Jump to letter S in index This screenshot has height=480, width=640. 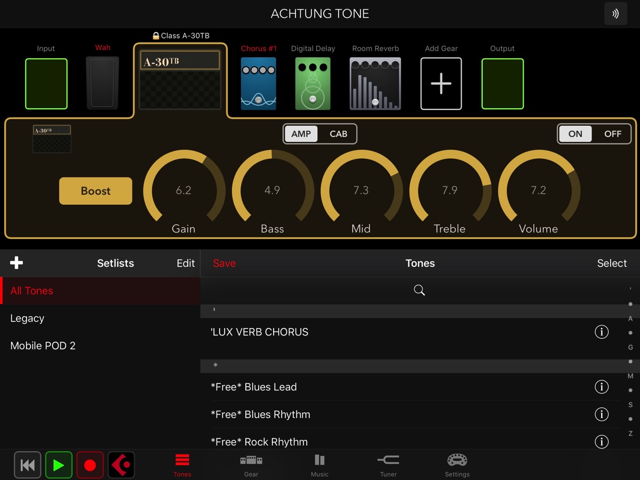[x=630, y=405]
